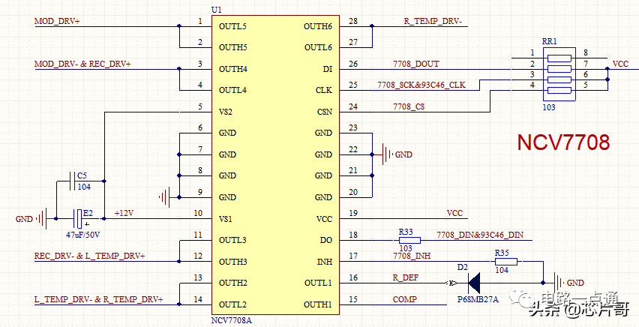
Task: Select the R_DEF net label
Action: click(x=406, y=277)
